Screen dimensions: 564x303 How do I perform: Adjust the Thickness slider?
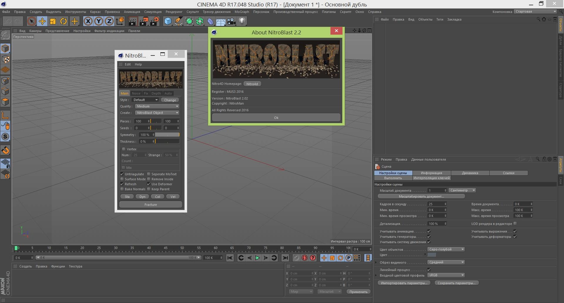pos(167,141)
